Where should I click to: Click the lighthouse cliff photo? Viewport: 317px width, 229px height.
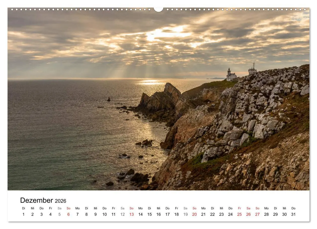158,99
